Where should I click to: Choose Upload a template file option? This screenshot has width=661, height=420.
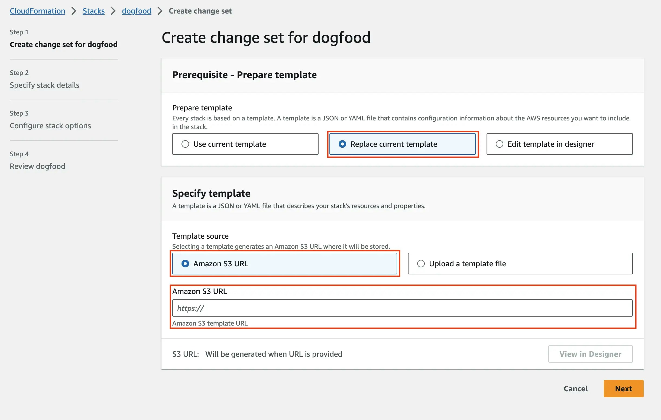point(421,264)
